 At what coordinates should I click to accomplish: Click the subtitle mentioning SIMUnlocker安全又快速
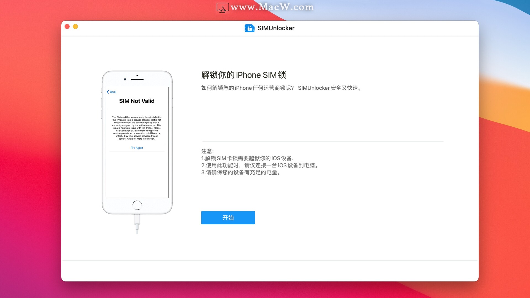pos(281,88)
